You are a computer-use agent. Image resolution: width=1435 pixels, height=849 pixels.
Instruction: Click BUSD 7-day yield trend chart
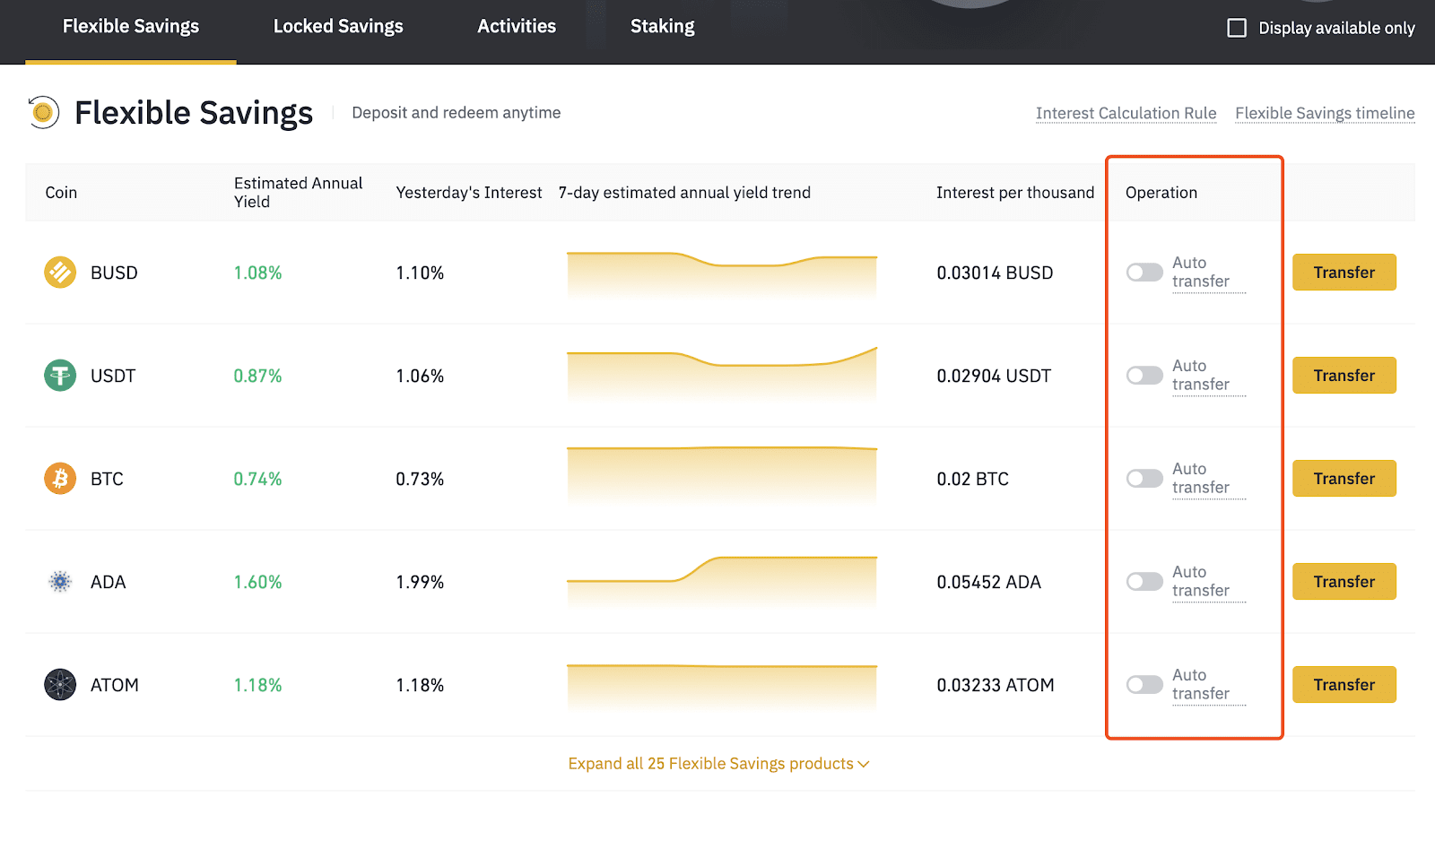click(722, 274)
